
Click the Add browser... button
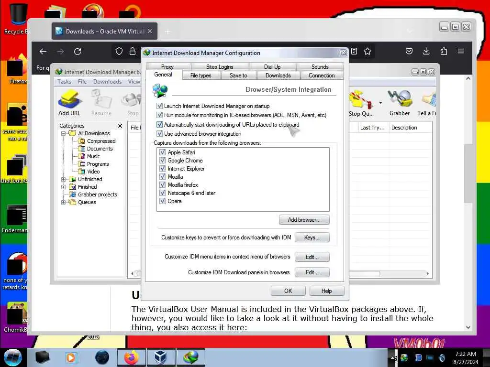click(x=304, y=220)
